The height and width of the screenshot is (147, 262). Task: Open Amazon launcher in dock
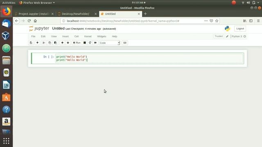[x=6, y=122]
